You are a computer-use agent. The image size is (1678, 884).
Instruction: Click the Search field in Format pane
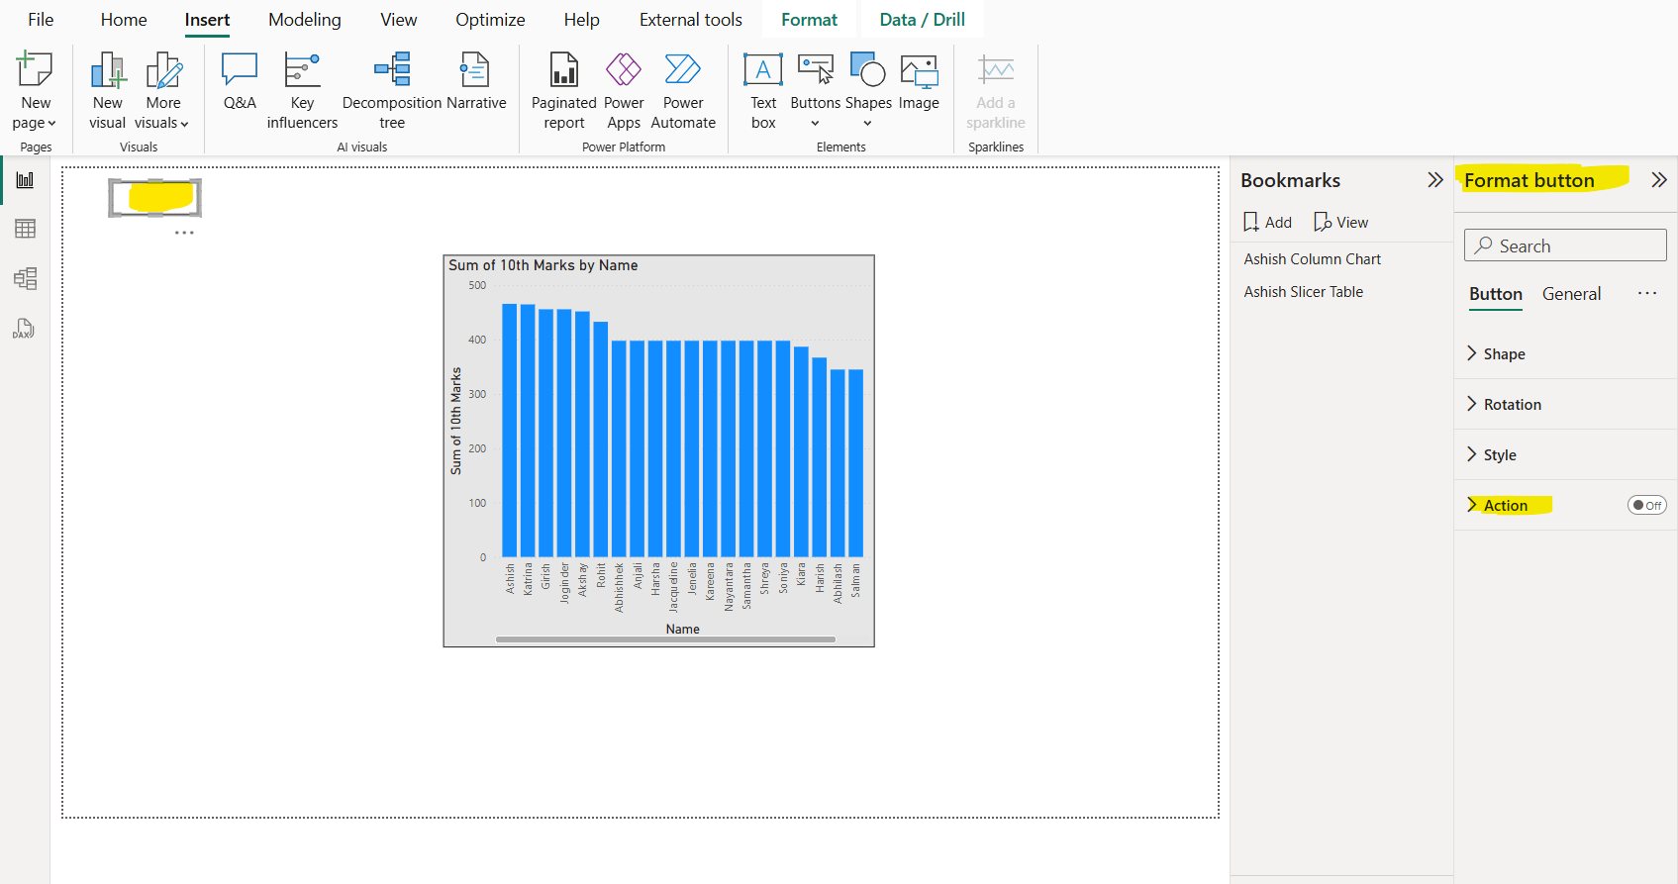[1564, 246]
